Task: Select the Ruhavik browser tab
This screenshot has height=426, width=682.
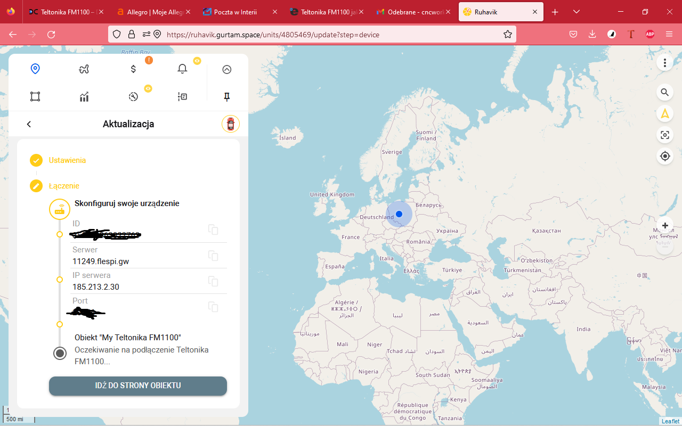Action: (x=501, y=12)
